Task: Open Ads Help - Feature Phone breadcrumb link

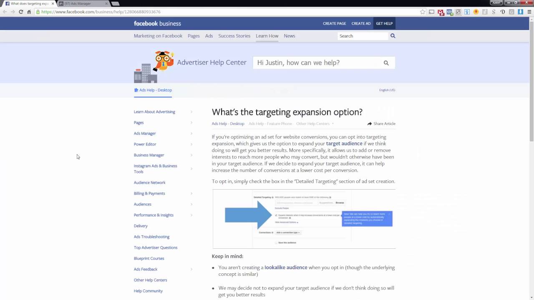Action: (270, 124)
